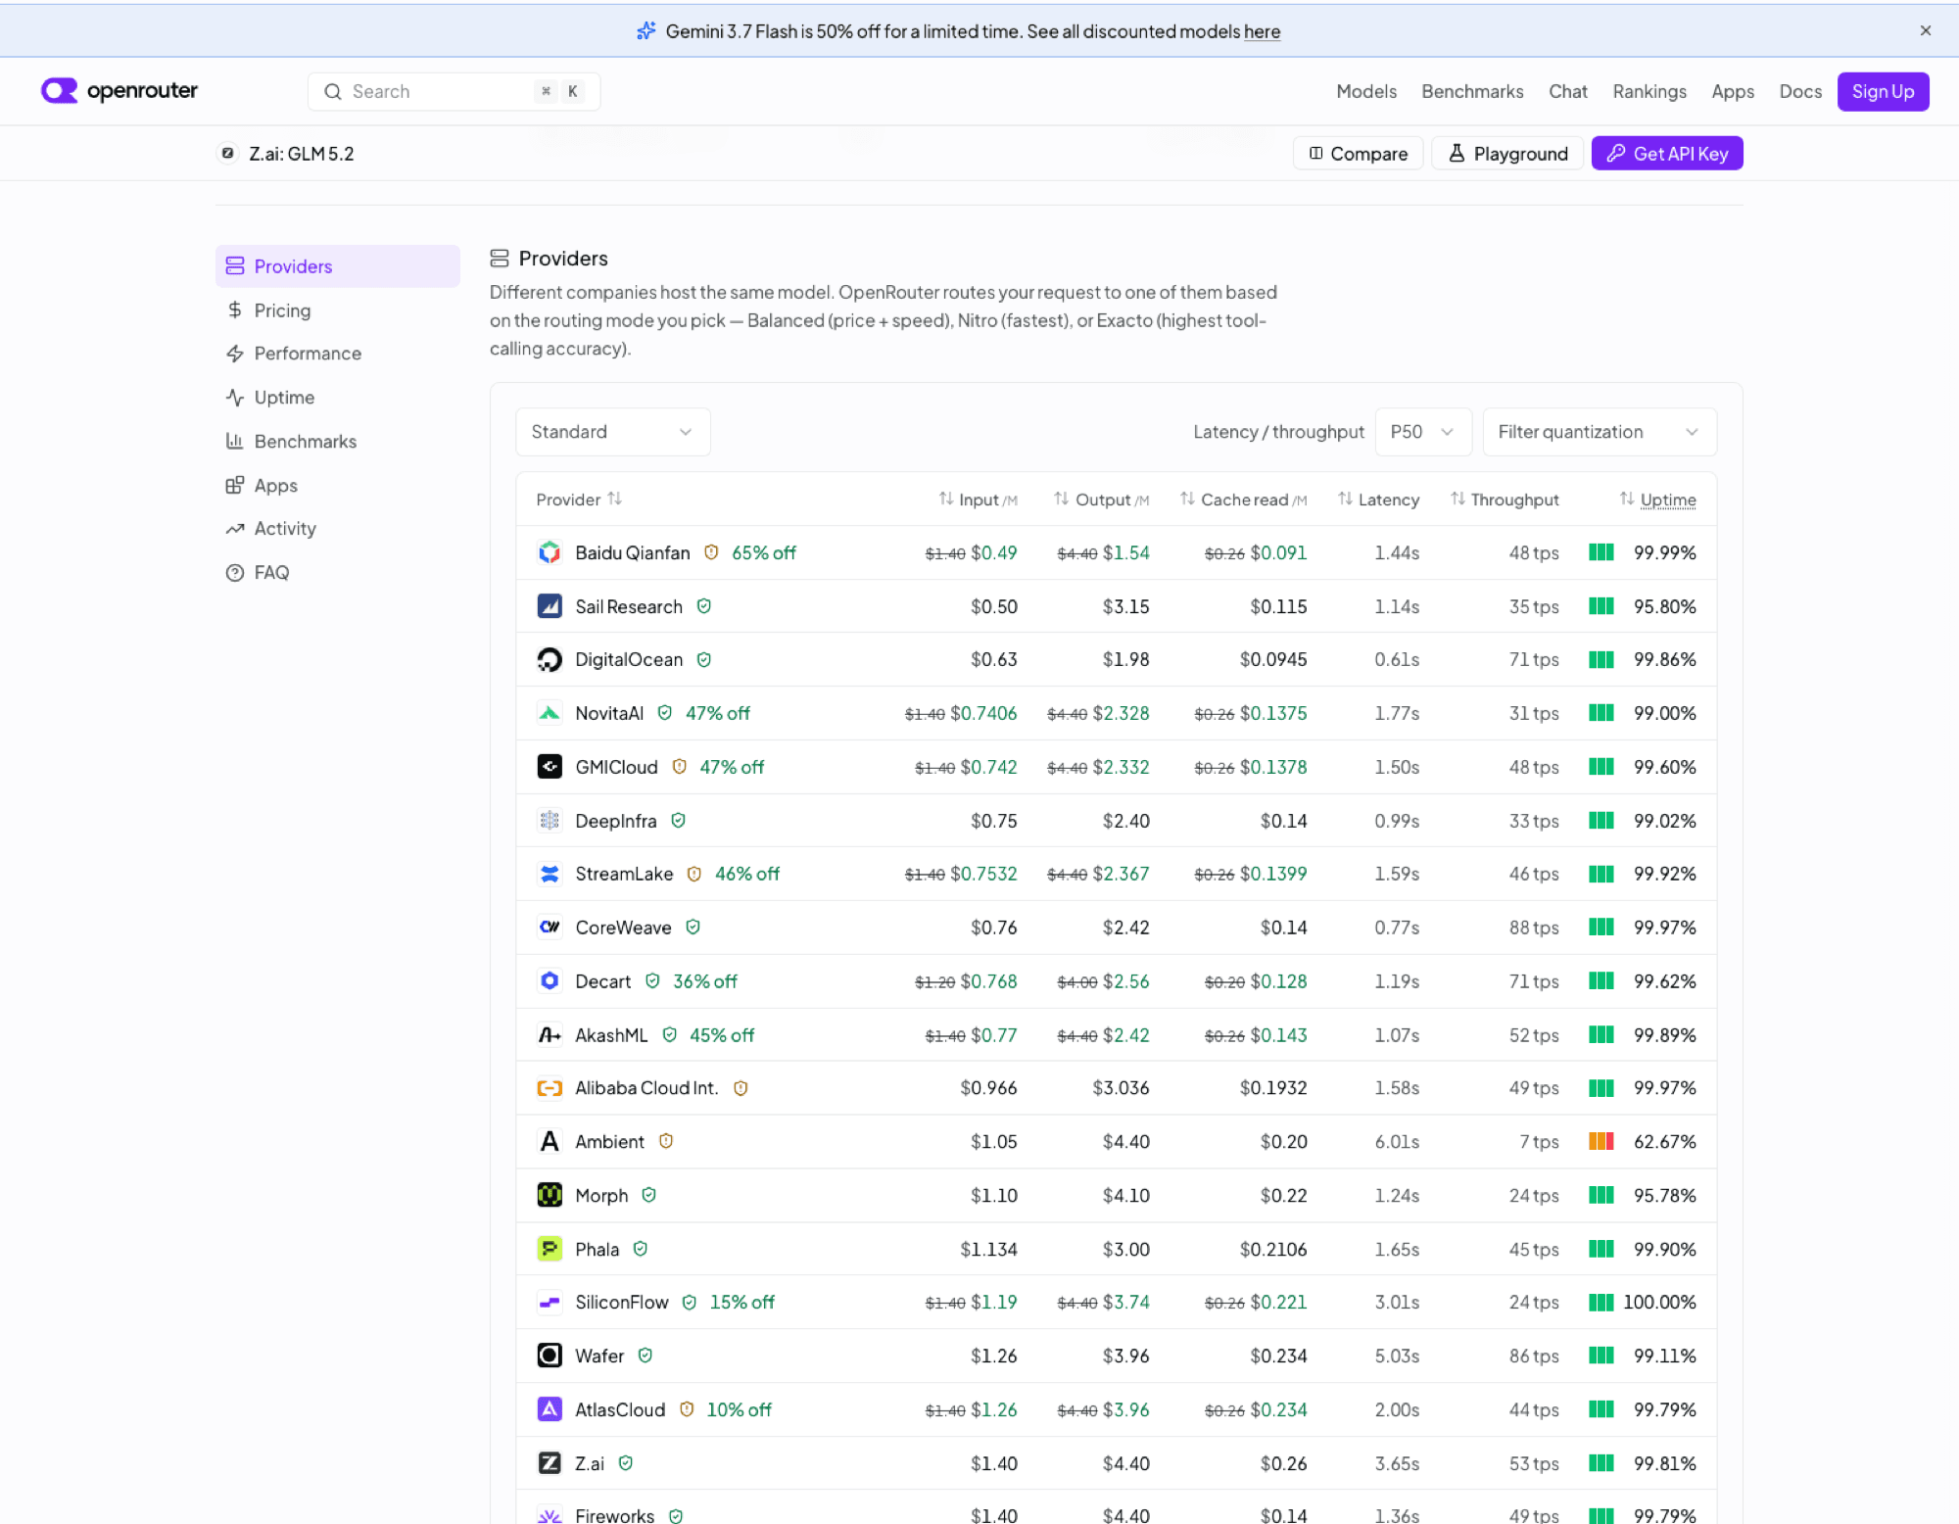Go to FAQ section in sidebar
The image size is (1959, 1524).
pos(338,573)
